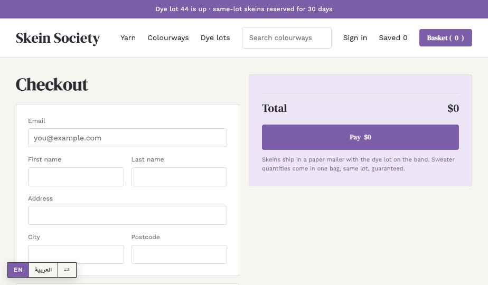Open the Colourways menu item

168,37
